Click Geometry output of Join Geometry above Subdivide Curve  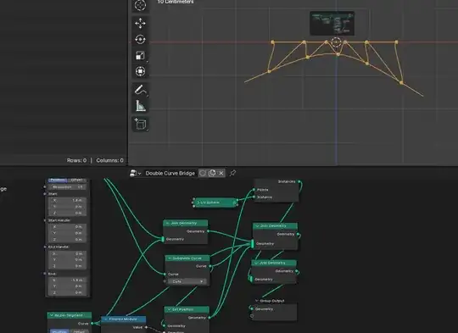pos(208,231)
